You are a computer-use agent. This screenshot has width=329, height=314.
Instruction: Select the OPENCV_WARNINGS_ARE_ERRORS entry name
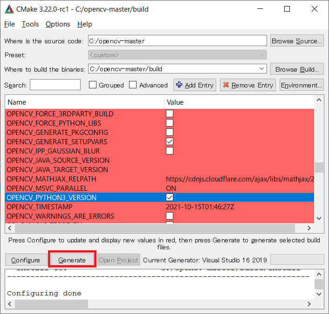[61, 216]
